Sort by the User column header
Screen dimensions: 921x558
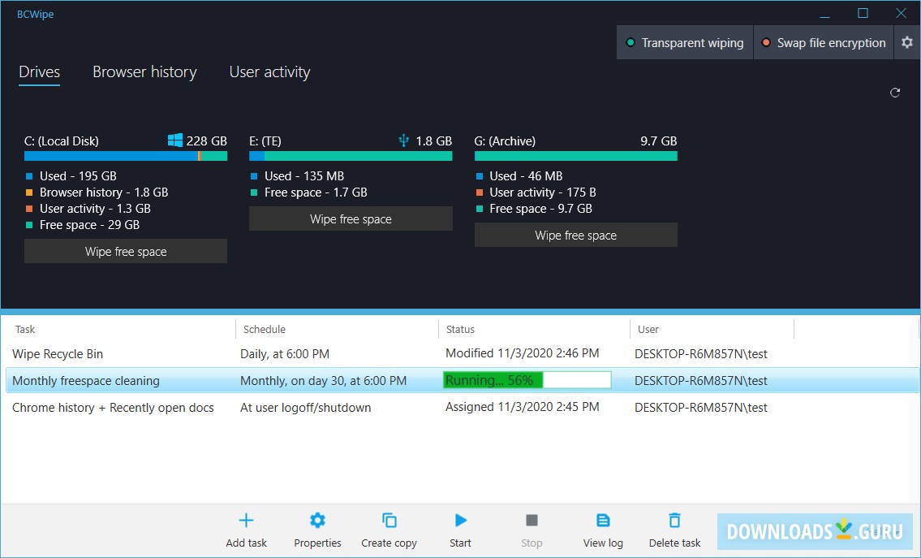(648, 329)
